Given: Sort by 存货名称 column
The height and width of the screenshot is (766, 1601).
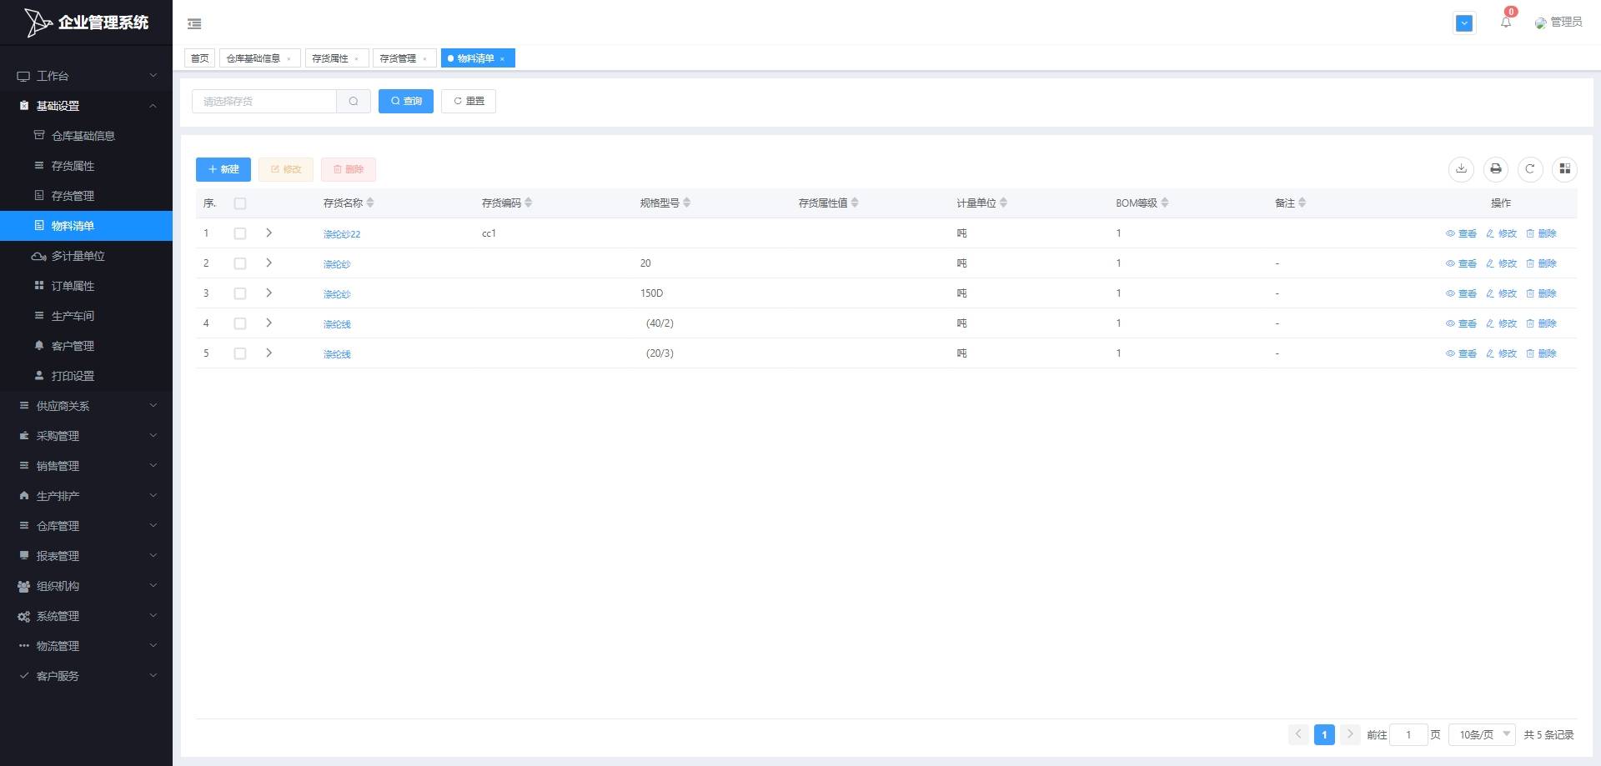Looking at the screenshot, I should 370,203.
